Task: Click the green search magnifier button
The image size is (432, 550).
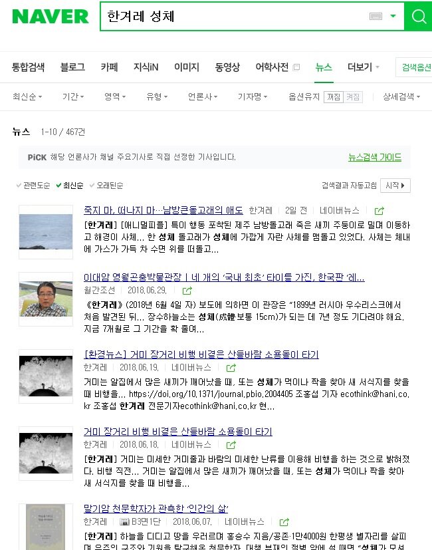Action: (x=418, y=16)
